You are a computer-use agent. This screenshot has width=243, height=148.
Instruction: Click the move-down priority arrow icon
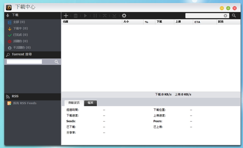114,16
